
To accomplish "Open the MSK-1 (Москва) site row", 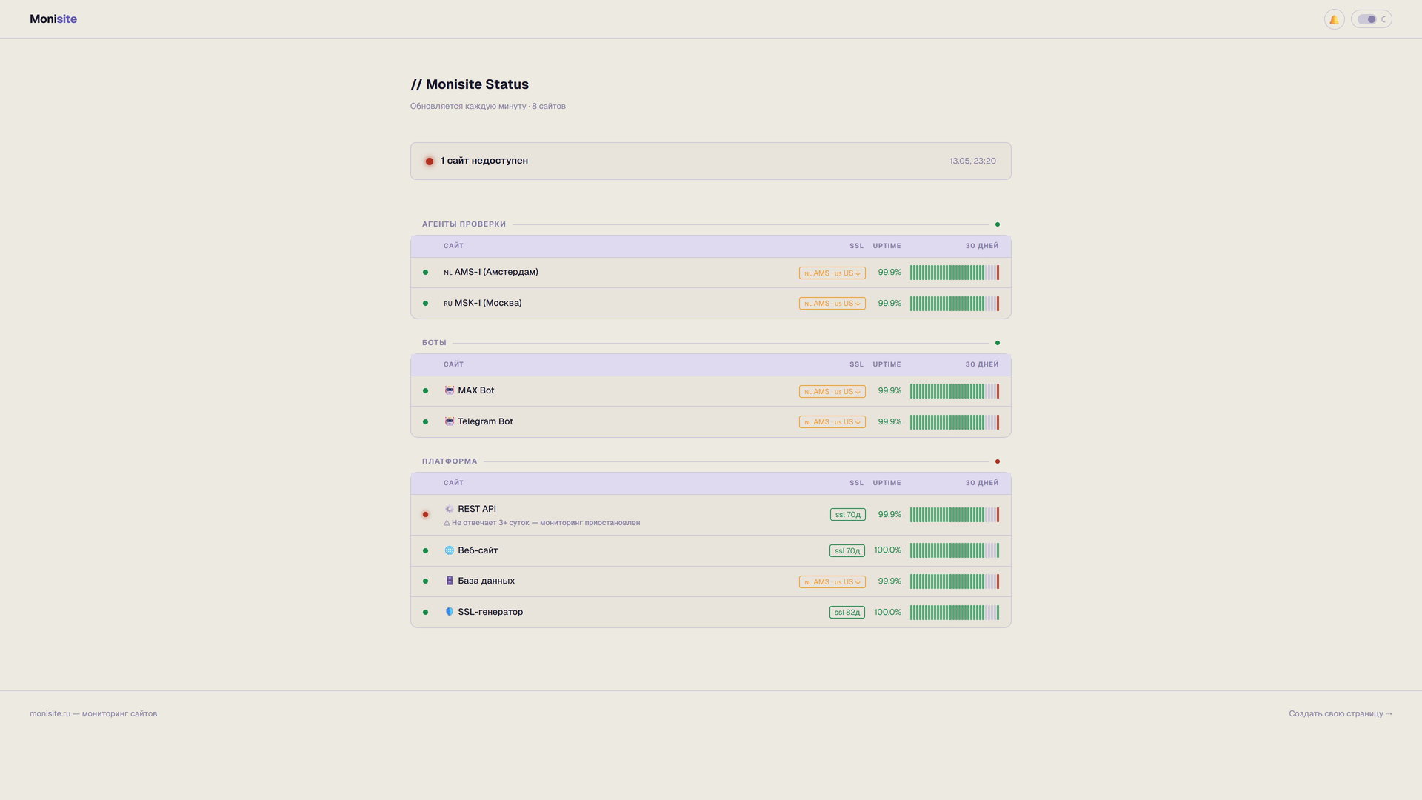I will click(711, 304).
